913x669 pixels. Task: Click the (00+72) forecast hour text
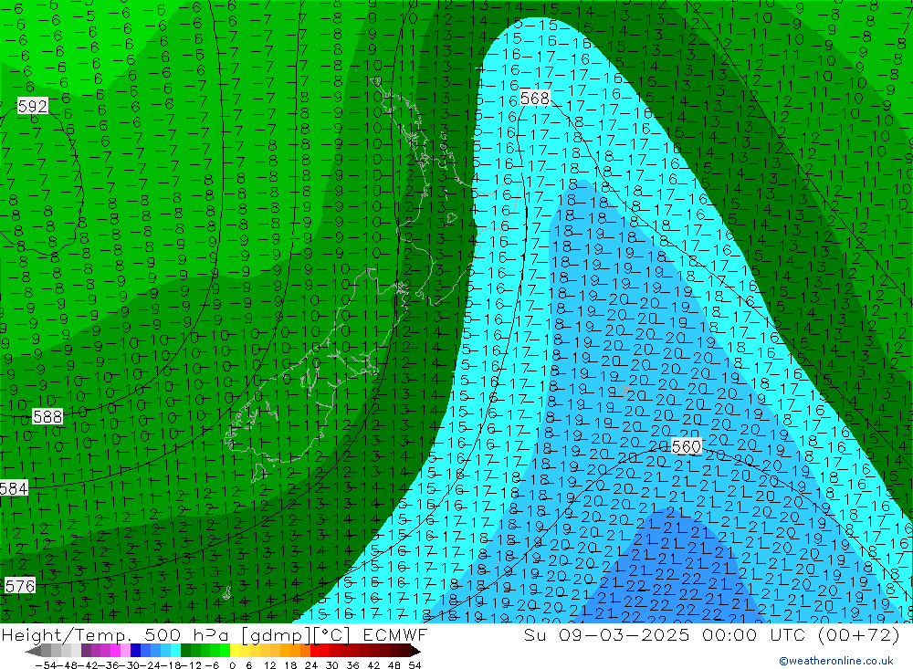tap(859, 634)
